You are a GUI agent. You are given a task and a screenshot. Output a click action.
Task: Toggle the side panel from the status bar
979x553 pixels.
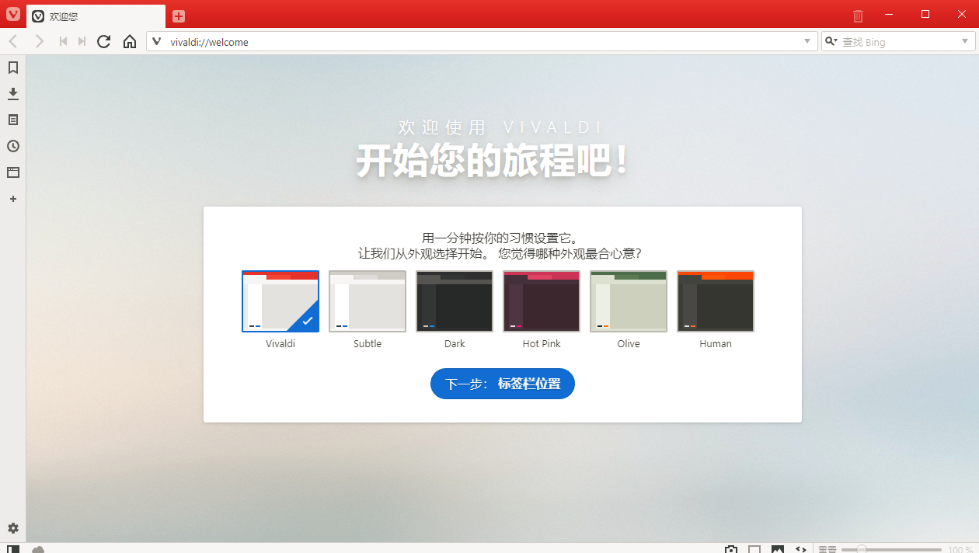click(13, 549)
